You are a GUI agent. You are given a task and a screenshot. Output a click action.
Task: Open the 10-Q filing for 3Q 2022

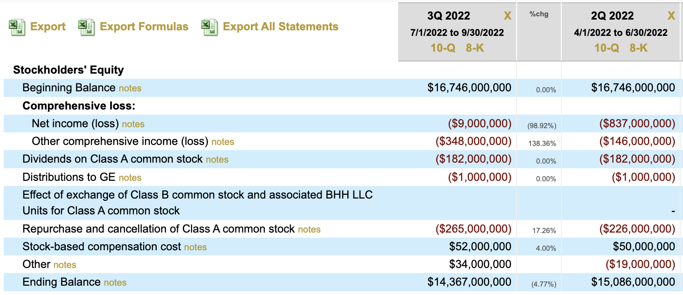(x=443, y=48)
